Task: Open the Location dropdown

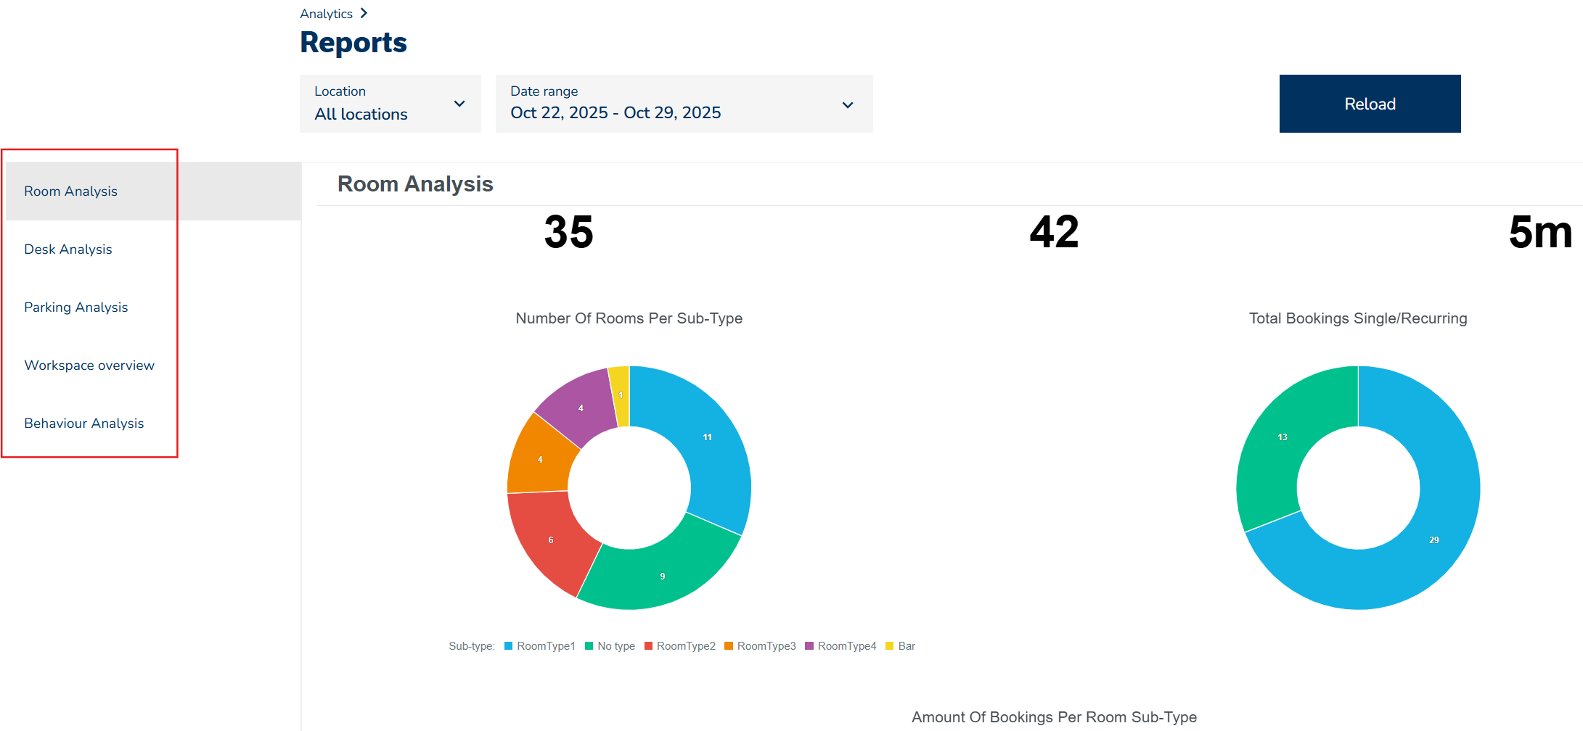Action: coord(390,104)
